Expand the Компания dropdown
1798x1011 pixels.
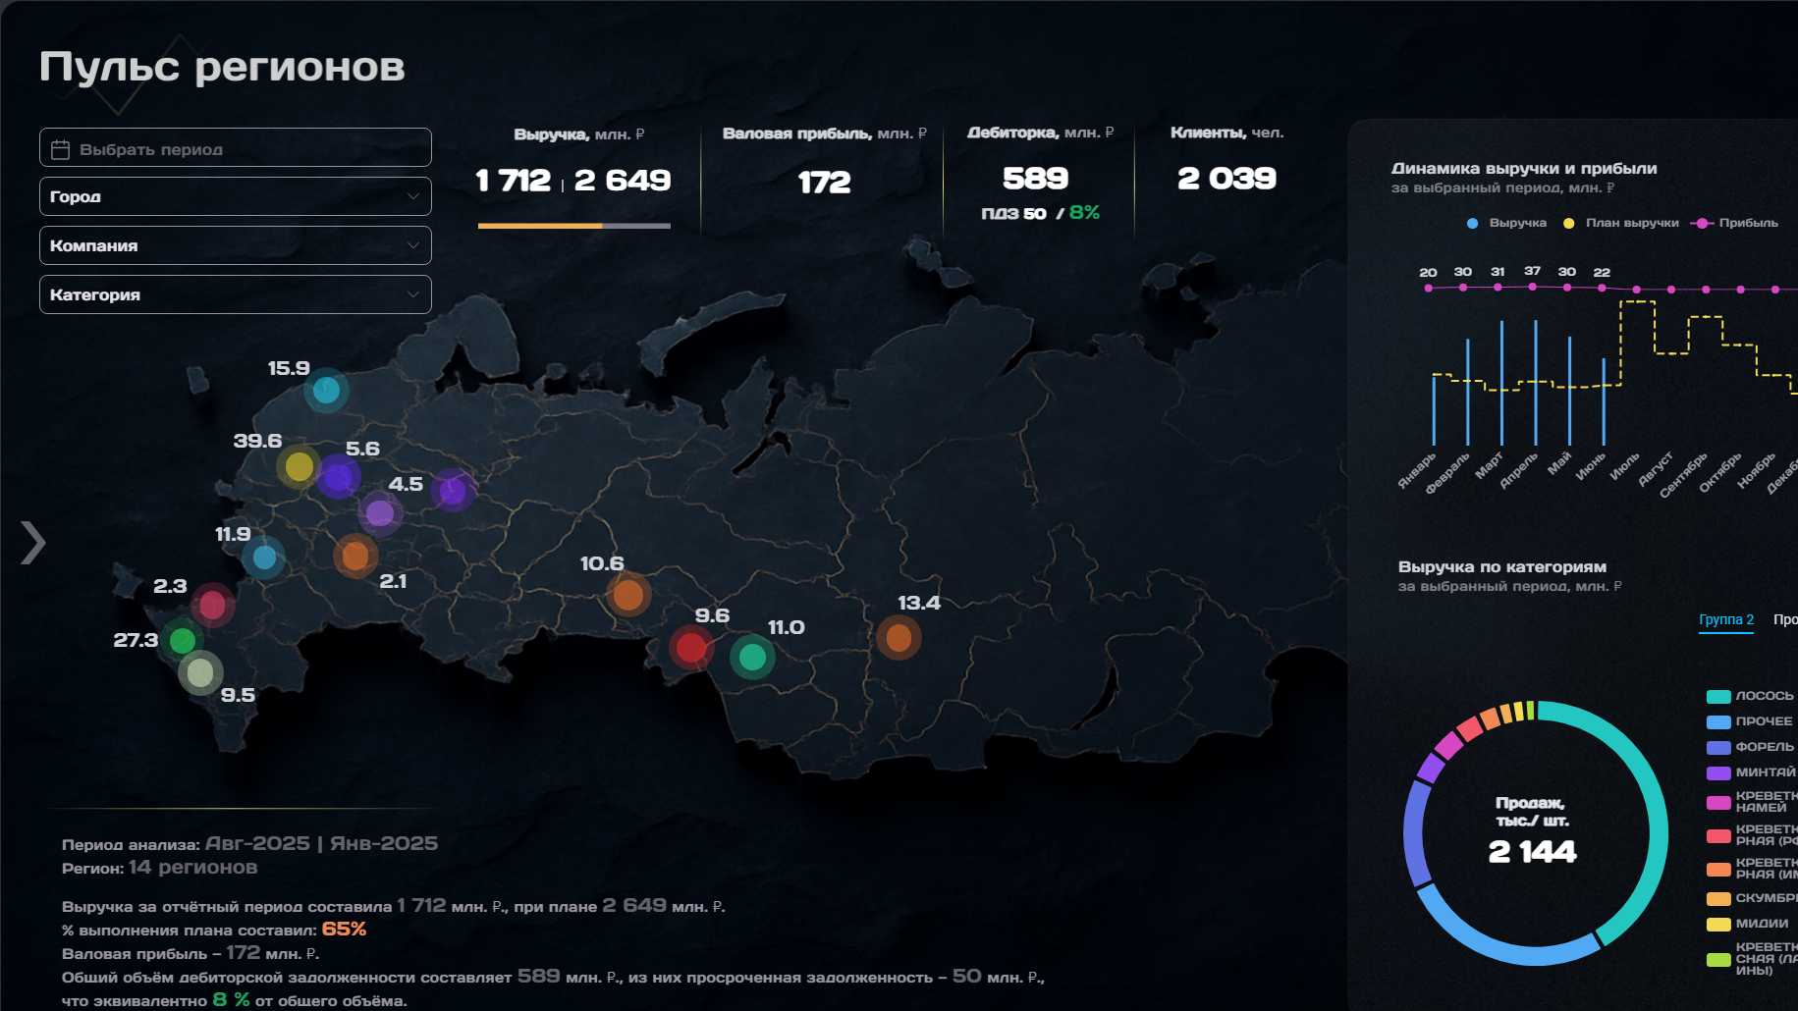[x=236, y=245]
